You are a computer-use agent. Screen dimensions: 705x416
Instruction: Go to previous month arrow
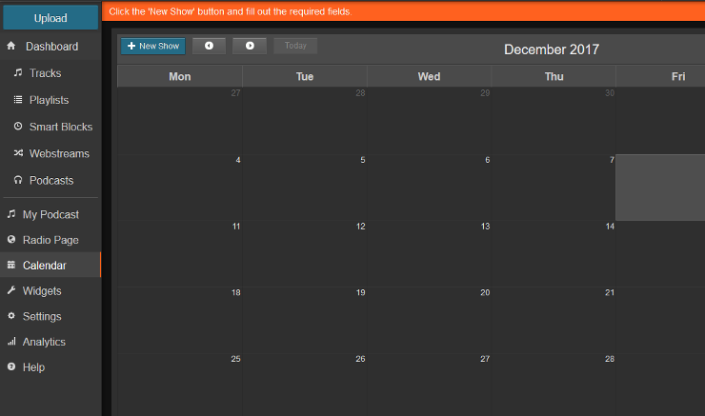[x=209, y=46]
